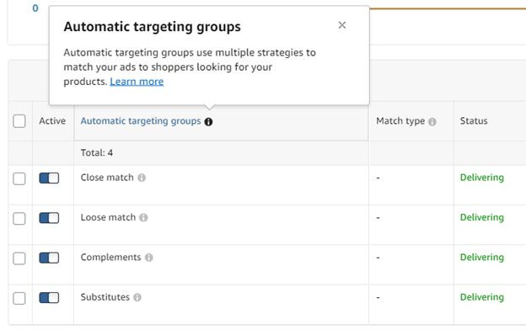Toggle Loose match active switch
This screenshot has width=526, height=335.
49,218
